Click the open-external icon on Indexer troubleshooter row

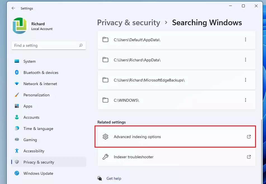pyautogui.click(x=249, y=157)
